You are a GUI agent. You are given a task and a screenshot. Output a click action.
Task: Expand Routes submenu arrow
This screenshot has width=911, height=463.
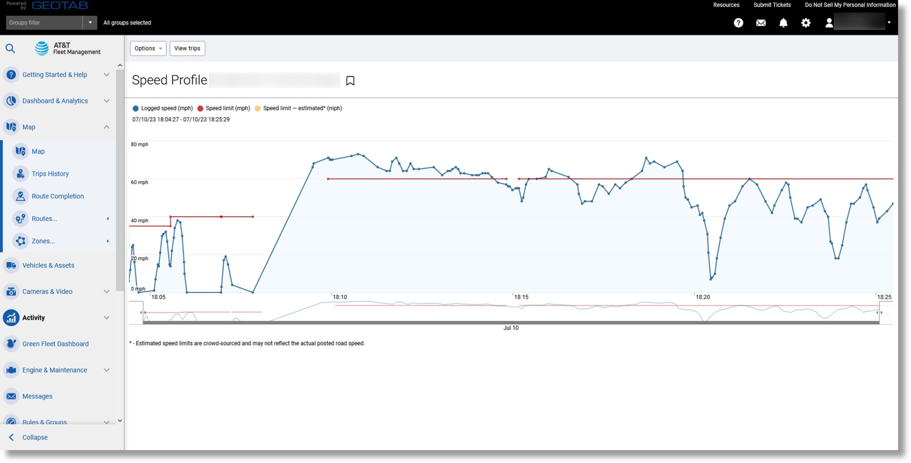click(x=107, y=219)
